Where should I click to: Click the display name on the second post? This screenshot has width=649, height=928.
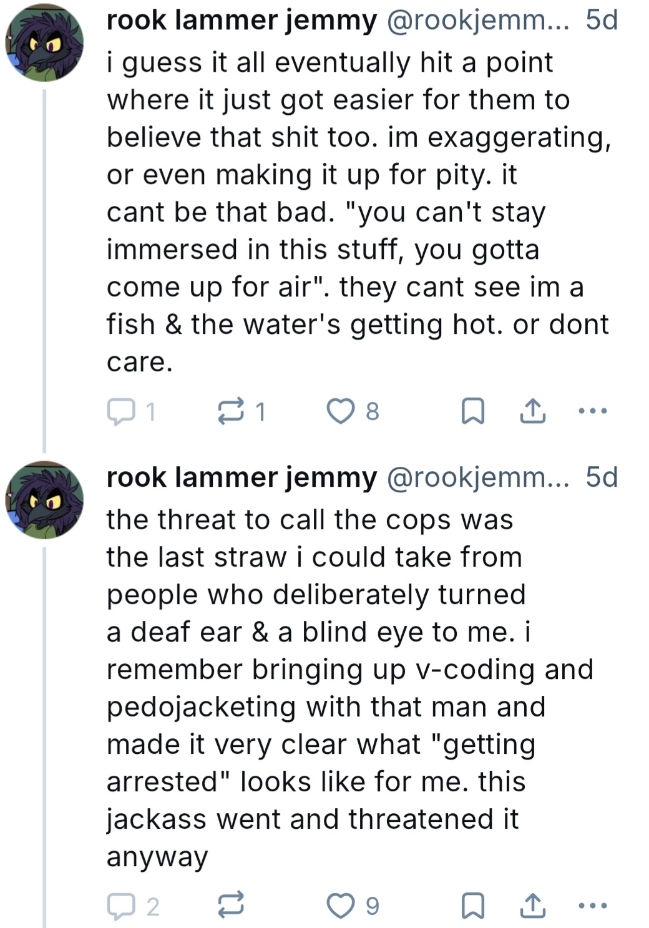point(242,478)
